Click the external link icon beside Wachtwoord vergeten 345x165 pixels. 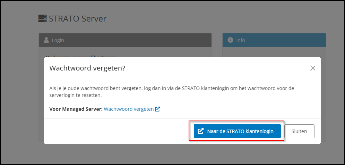157,109
